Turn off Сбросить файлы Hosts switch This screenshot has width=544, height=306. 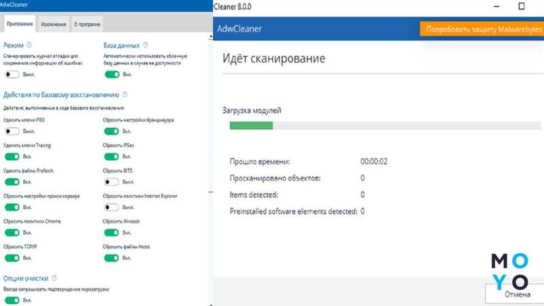pos(112,258)
